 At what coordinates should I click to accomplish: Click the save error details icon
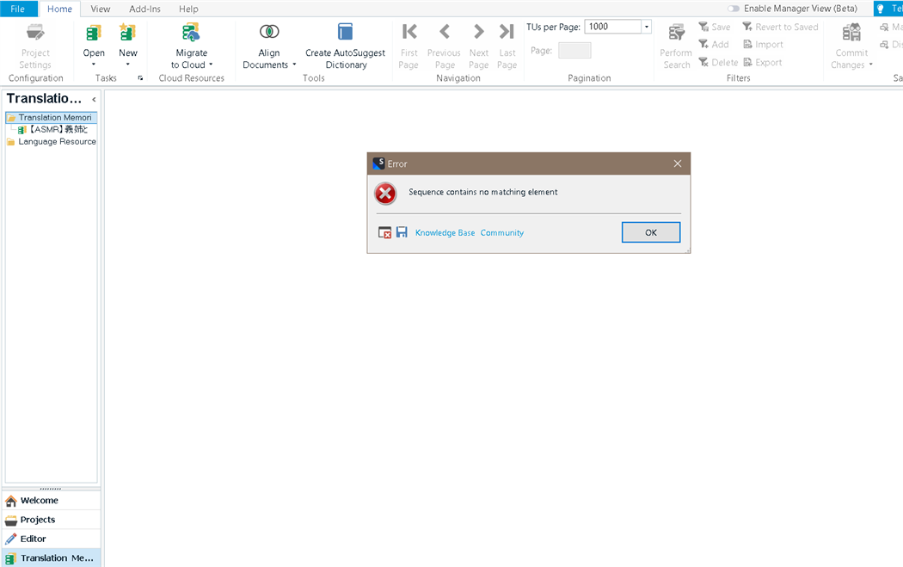pos(402,232)
